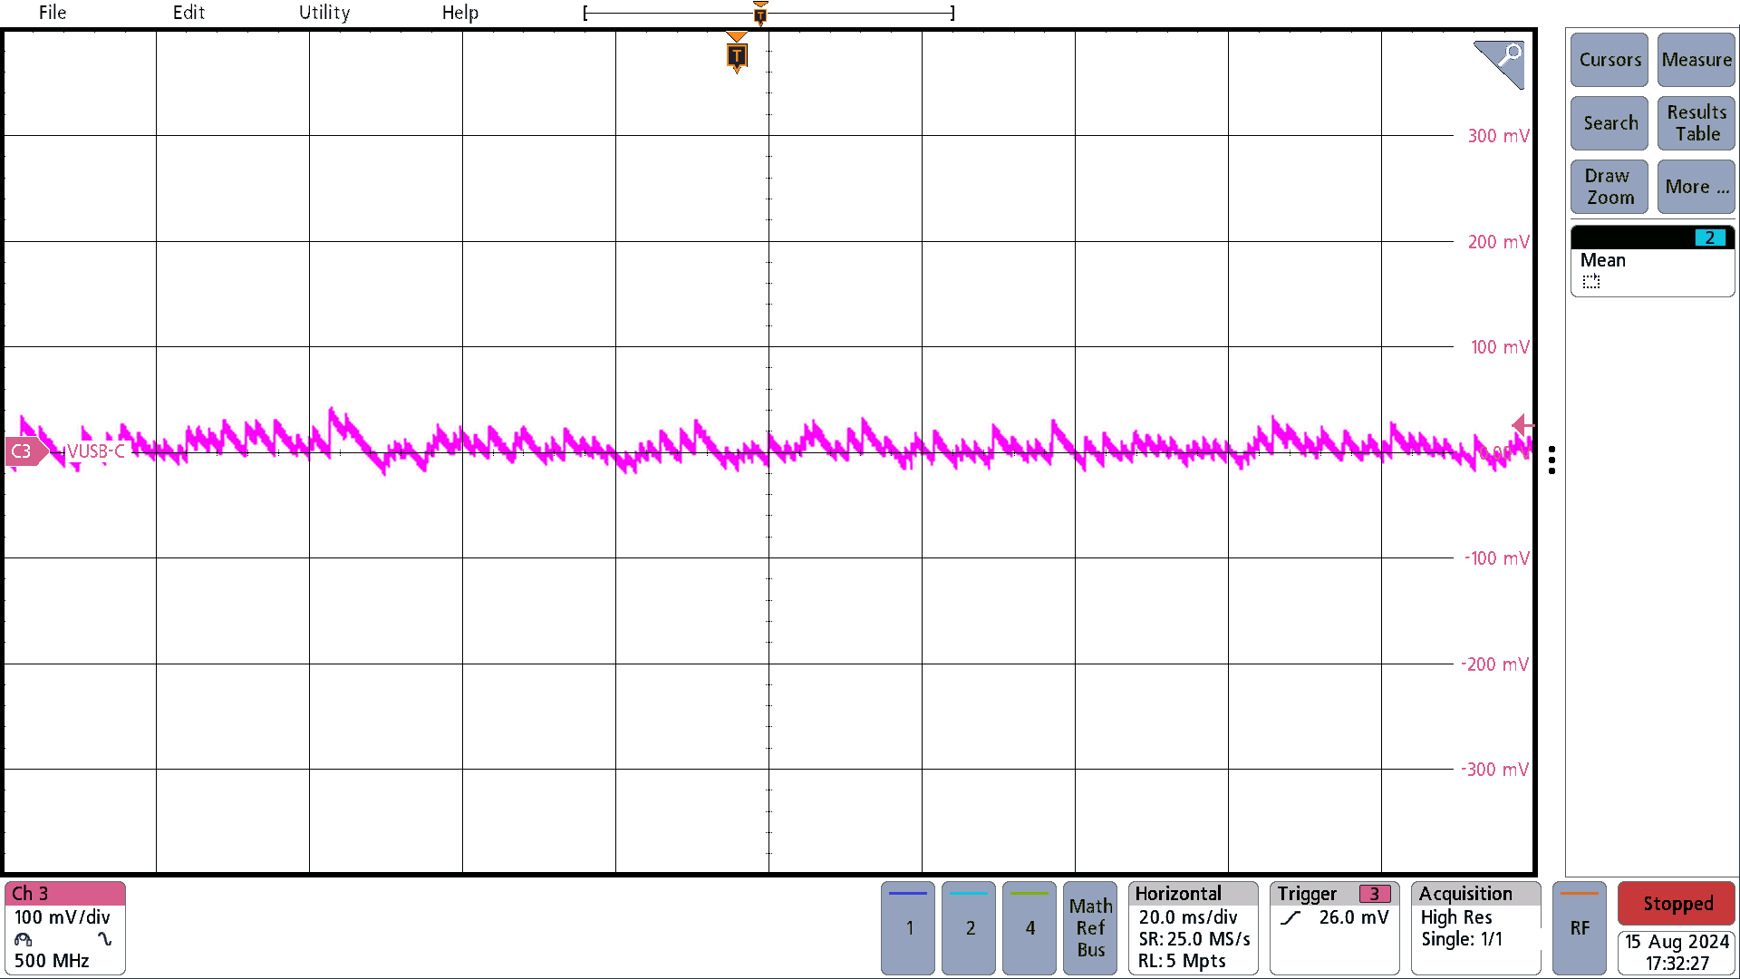Image resolution: width=1740 pixels, height=979 pixels.
Task: Click the C3 channel ground-level handle
Action: (x=25, y=451)
